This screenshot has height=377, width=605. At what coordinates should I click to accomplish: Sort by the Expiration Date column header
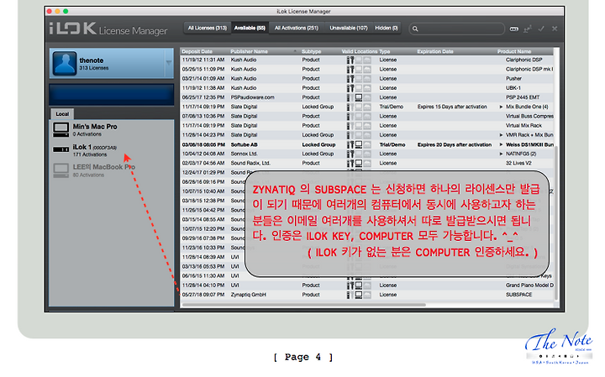435,51
